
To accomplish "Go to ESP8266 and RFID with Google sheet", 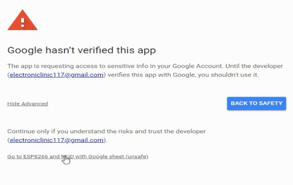I will coord(78,156).
